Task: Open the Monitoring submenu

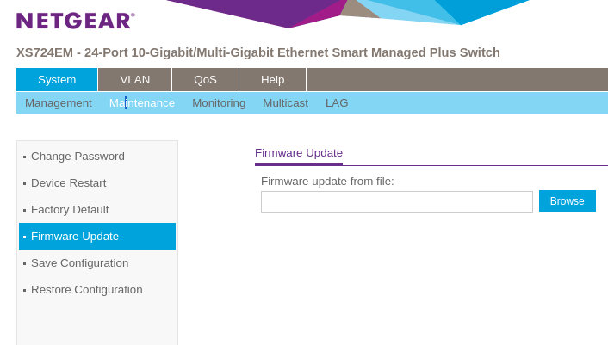Action: coord(219,103)
